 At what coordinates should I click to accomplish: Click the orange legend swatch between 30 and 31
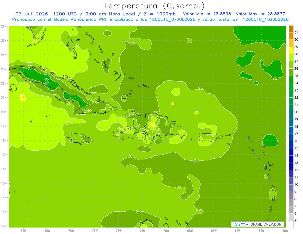coord(291,36)
